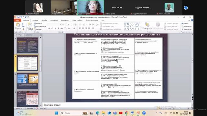The image size is (207, 116).
Task: Open PowerPoint Help question mark icon
Action: coord(192,20)
